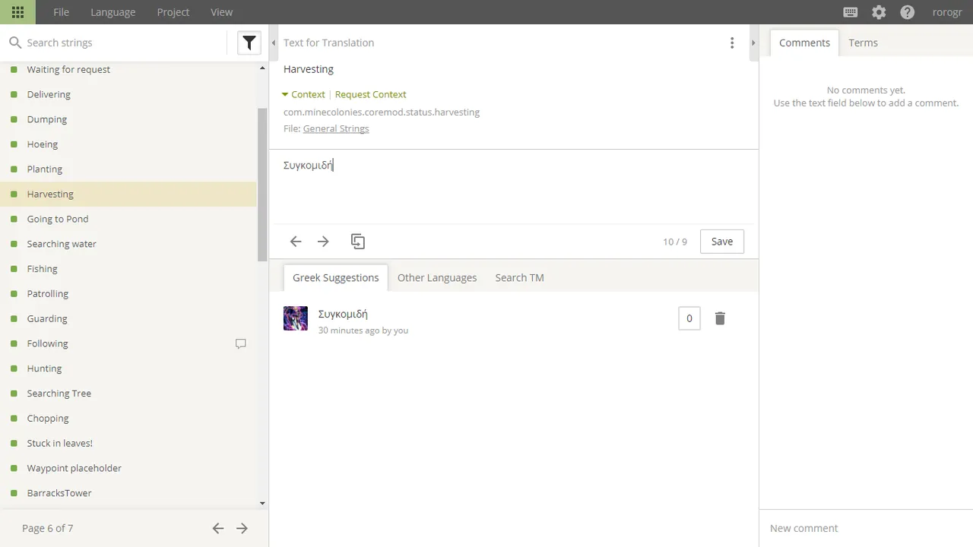The width and height of the screenshot is (973, 547).
Task: Open editor settings gear icon
Action: [879, 12]
